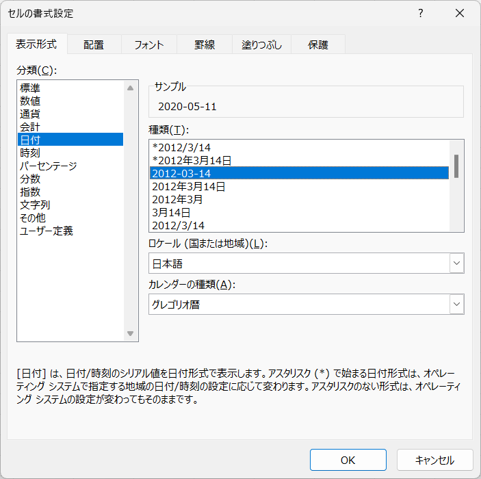The image size is (481, 479).
Task: Close the セルの書式設定 dialog
Action: [x=460, y=13]
